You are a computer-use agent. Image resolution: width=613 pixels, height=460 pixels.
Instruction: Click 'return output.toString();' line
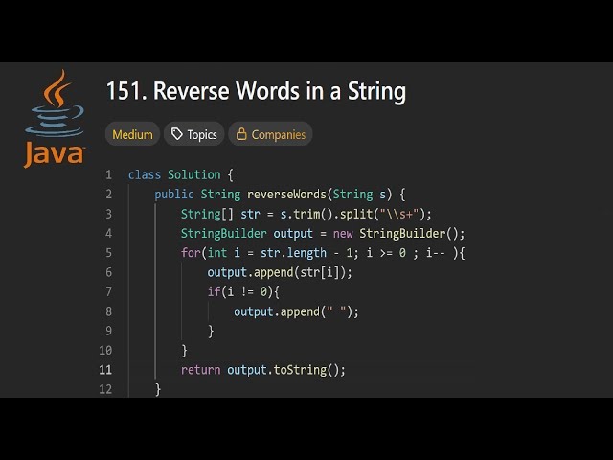coord(263,370)
